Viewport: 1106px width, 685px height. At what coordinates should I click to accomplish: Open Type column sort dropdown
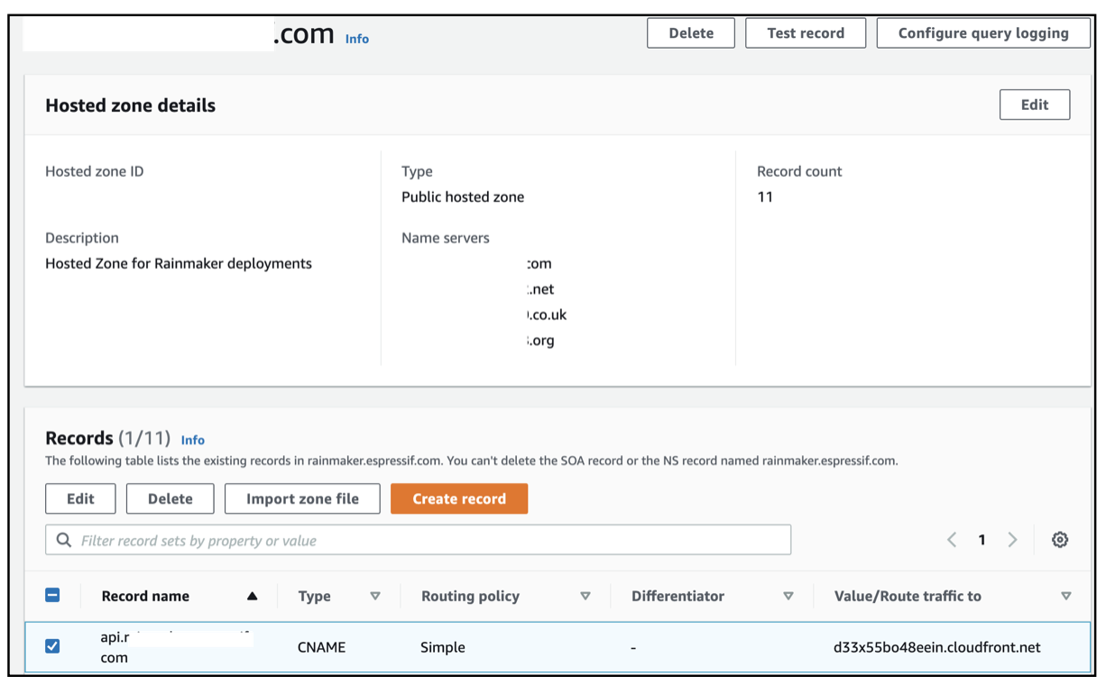point(375,596)
